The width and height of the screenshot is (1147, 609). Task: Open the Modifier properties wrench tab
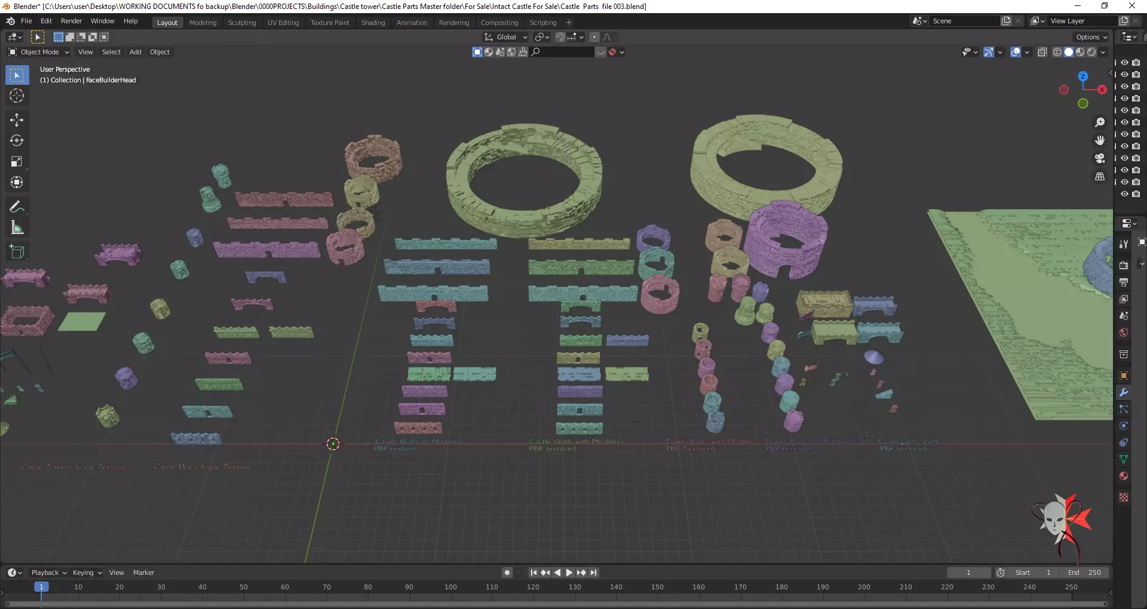click(x=1124, y=392)
